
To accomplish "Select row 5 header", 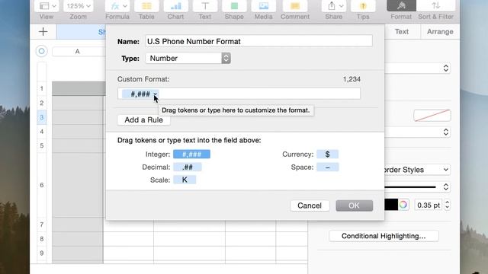I will click(42, 145).
